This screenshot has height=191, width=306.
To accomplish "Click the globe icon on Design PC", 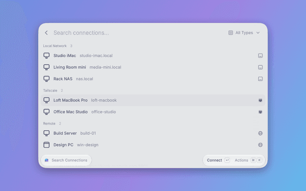I will click(x=260, y=145).
